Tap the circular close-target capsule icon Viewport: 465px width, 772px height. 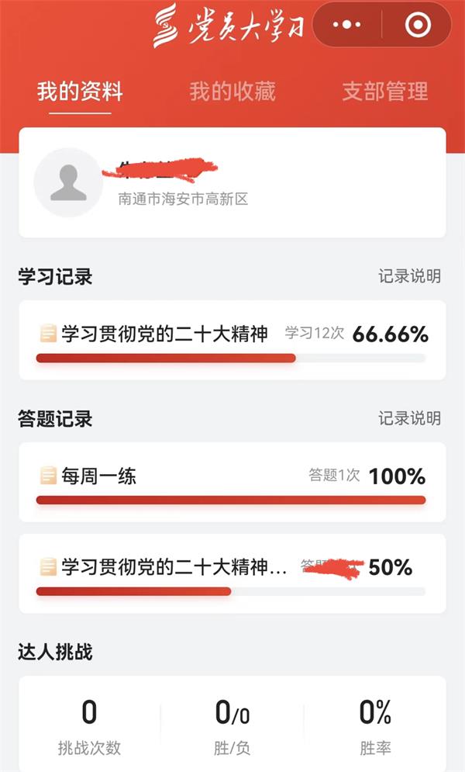coord(417,25)
